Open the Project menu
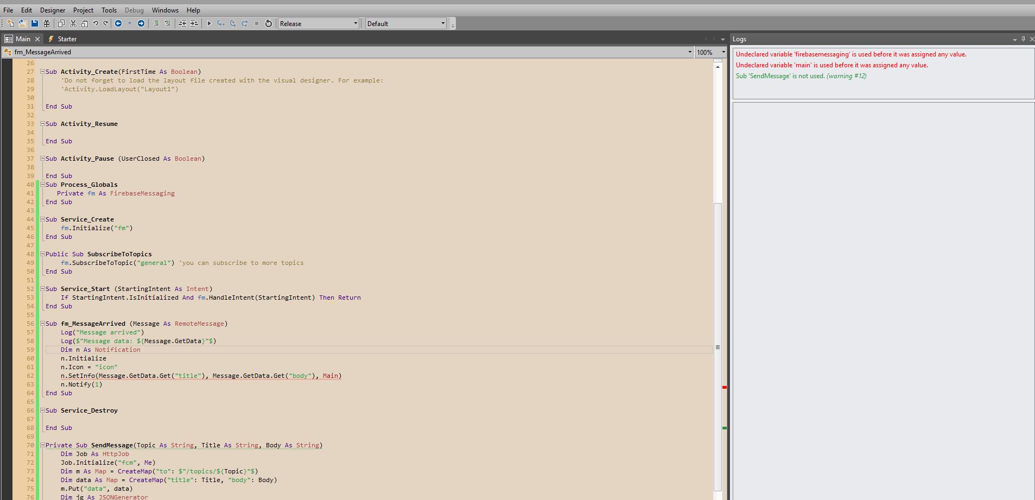Viewport: 1035px width, 500px height. (83, 10)
